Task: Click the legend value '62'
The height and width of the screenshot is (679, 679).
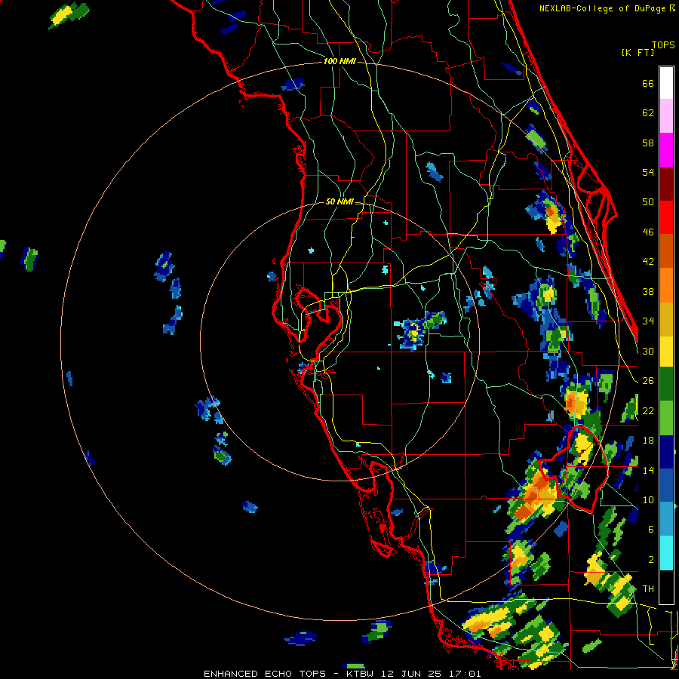Action: [x=648, y=112]
